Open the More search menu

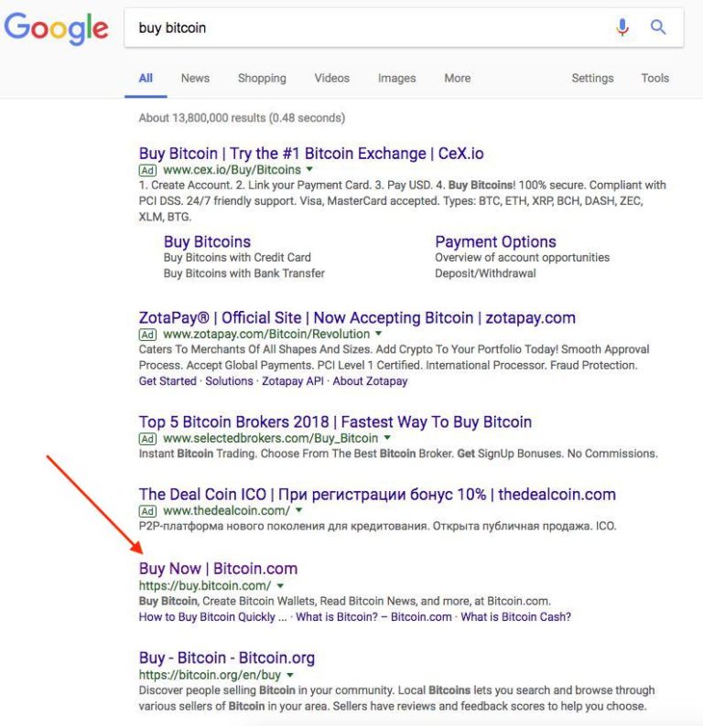pos(457,78)
